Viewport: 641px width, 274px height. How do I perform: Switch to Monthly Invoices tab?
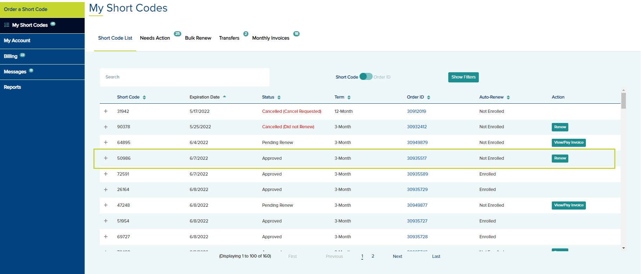click(x=270, y=38)
